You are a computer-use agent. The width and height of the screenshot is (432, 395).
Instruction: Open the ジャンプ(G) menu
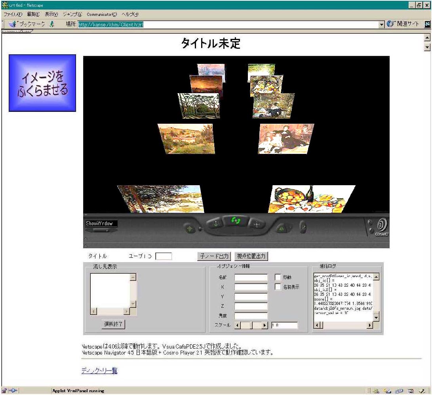point(72,14)
